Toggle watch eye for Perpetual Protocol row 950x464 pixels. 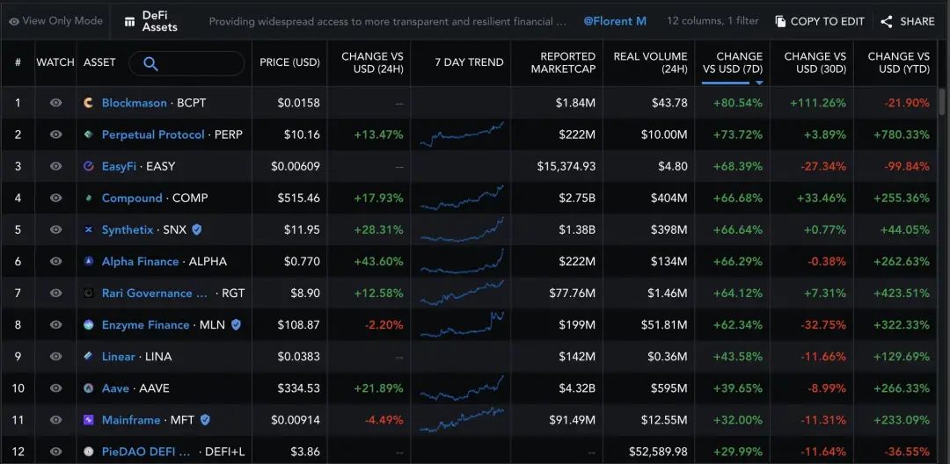tap(55, 134)
